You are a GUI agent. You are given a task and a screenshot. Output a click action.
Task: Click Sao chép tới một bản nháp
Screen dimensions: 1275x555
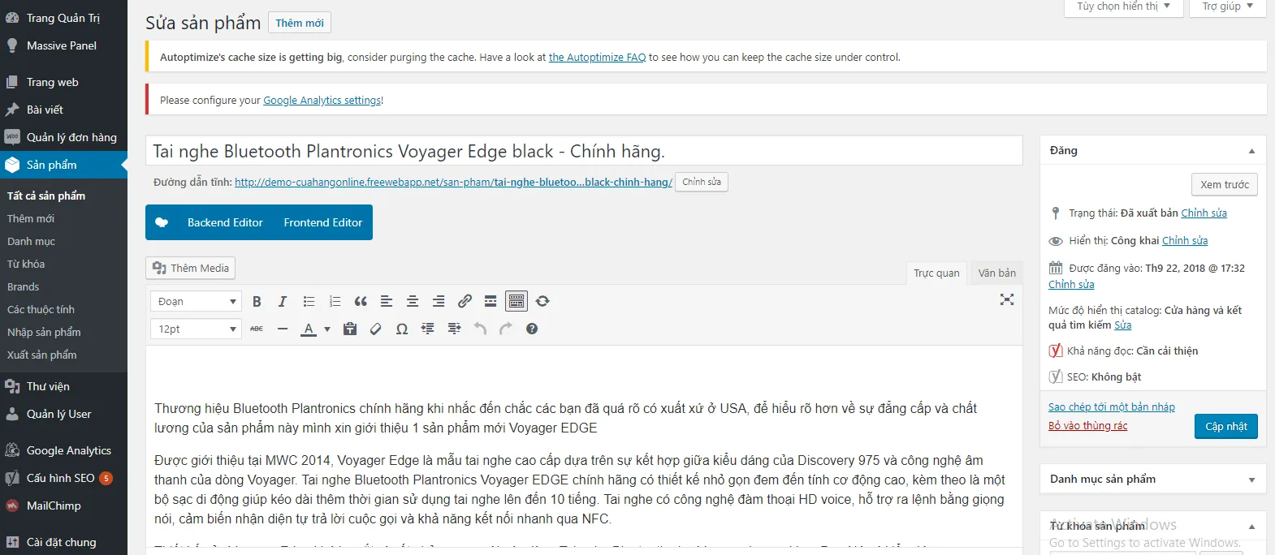pos(1112,407)
